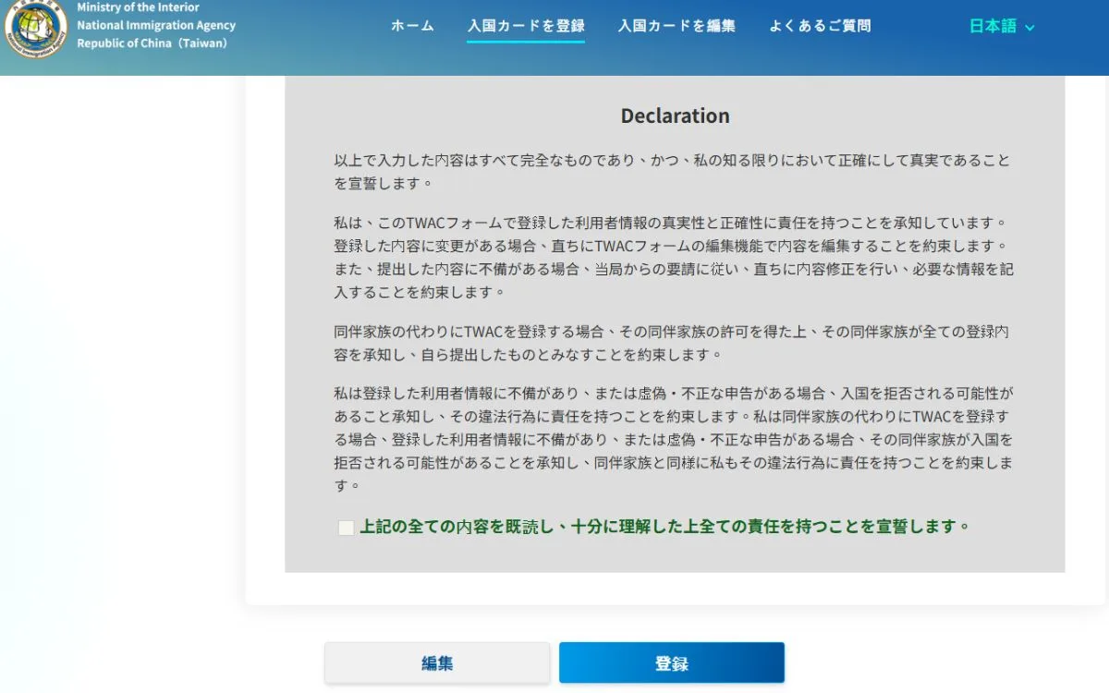Check the declaration agreement checkbox
The width and height of the screenshot is (1109, 693).
(x=346, y=528)
